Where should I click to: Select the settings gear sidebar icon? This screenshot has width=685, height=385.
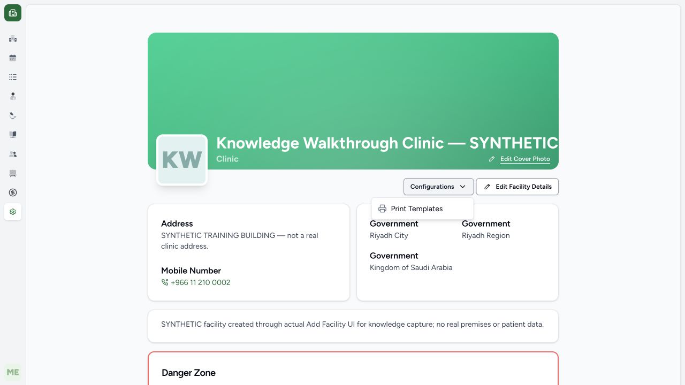[13, 212]
